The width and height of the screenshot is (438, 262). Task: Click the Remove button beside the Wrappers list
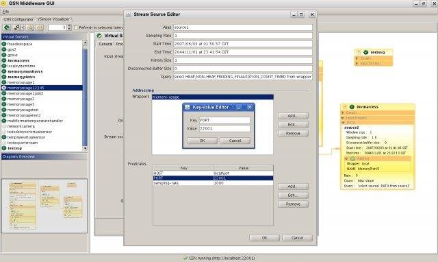tap(293, 133)
